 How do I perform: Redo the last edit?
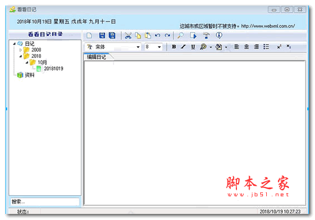[167, 35]
